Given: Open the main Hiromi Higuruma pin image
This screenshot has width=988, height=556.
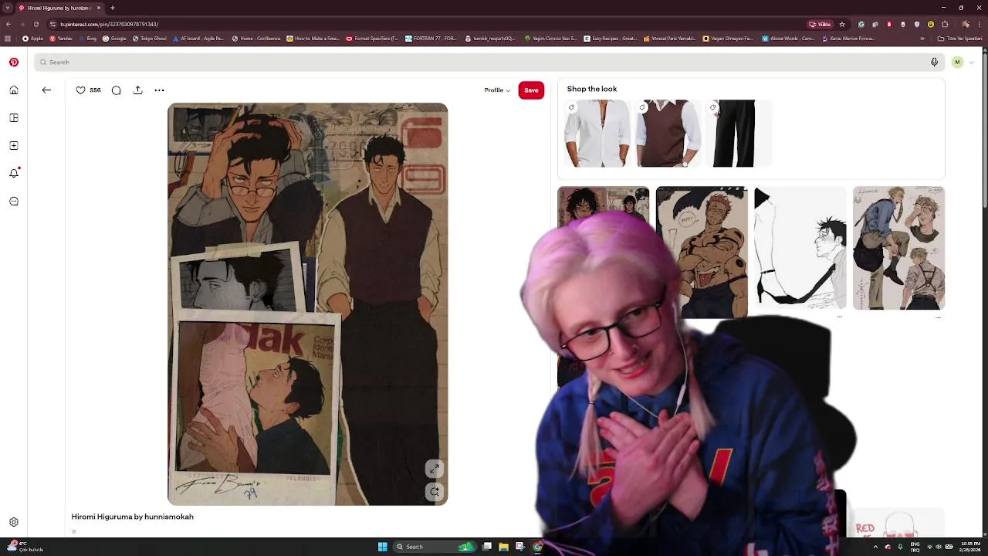Looking at the screenshot, I should click(x=308, y=304).
